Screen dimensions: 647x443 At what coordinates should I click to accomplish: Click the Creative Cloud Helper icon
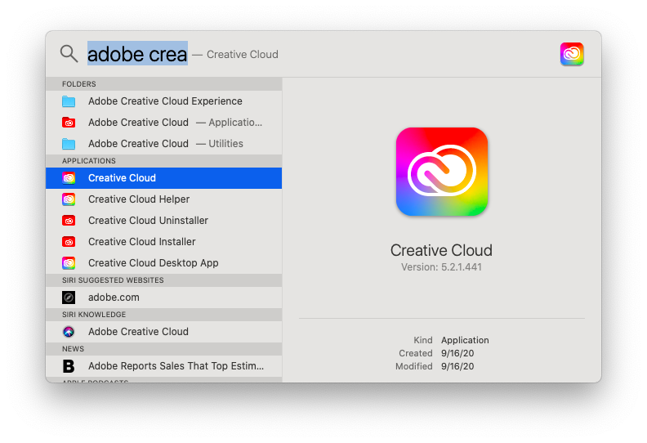click(69, 199)
